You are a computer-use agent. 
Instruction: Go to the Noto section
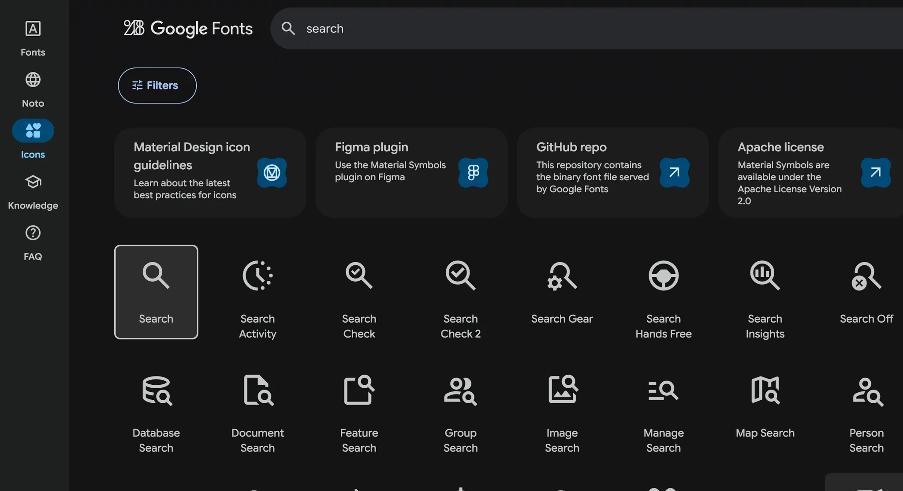(33, 89)
